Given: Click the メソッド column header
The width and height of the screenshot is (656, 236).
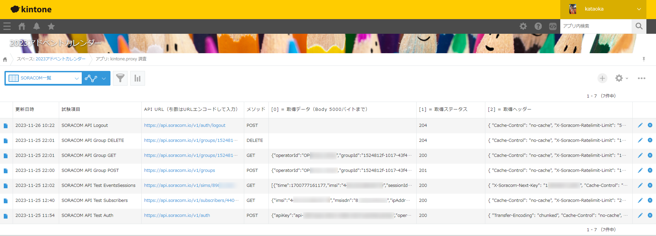Looking at the screenshot, I should [x=256, y=109].
